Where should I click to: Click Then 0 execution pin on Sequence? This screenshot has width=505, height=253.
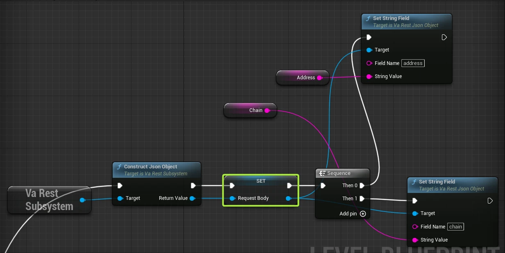362,186
